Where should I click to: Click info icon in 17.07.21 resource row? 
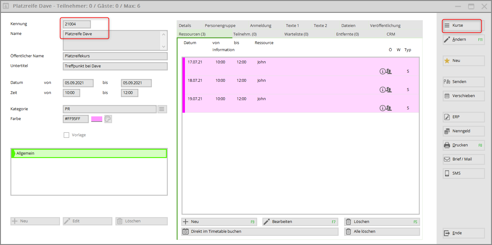pyautogui.click(x=382, y=71)
